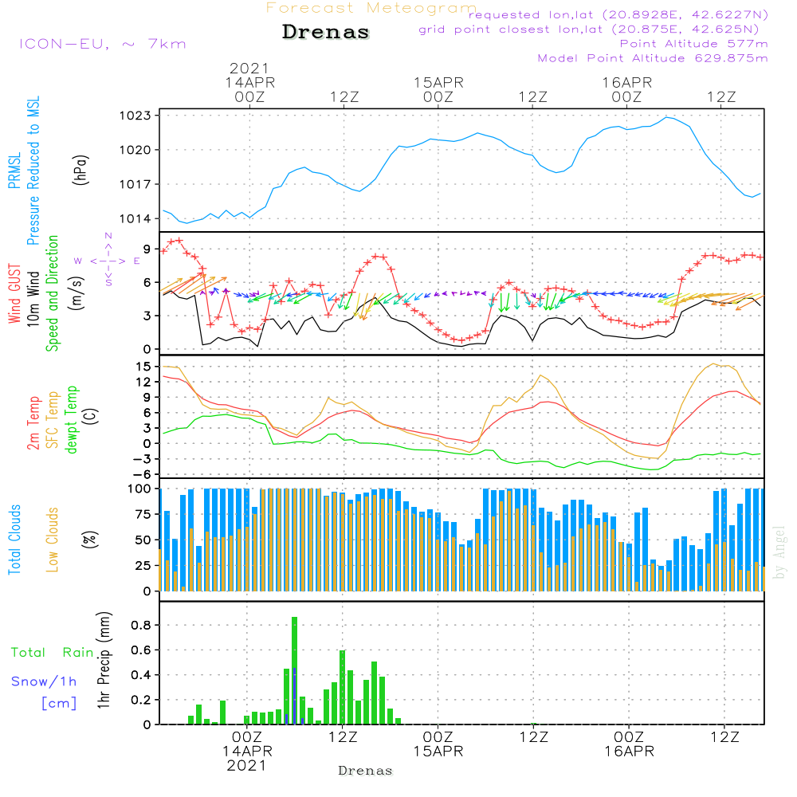Click the grid point closest lon,lat text
797x797 pixels.
589,29
